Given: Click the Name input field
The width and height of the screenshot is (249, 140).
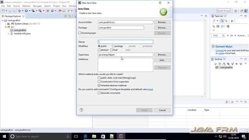Looking at the screenshot, I should click(125, 42).
